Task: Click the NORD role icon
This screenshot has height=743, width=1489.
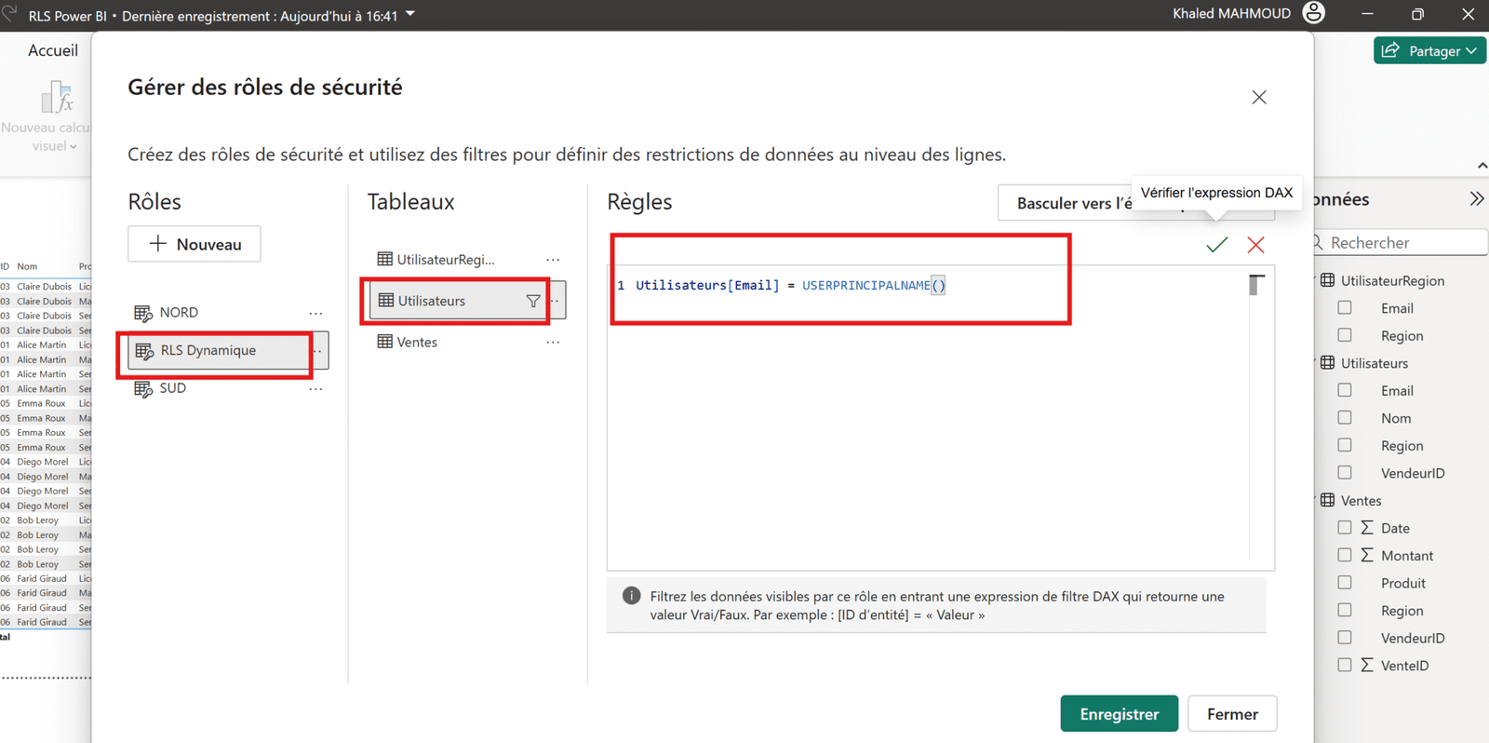Action: click(143, 313)
